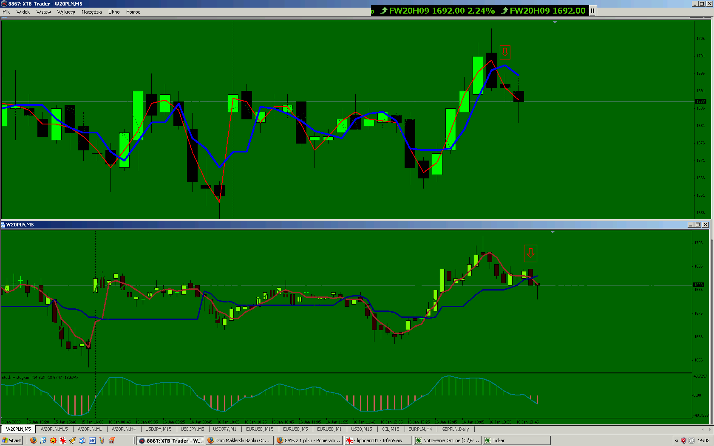Minimize the inner W20PLN,M5 chart window

(x=691, y=225)
